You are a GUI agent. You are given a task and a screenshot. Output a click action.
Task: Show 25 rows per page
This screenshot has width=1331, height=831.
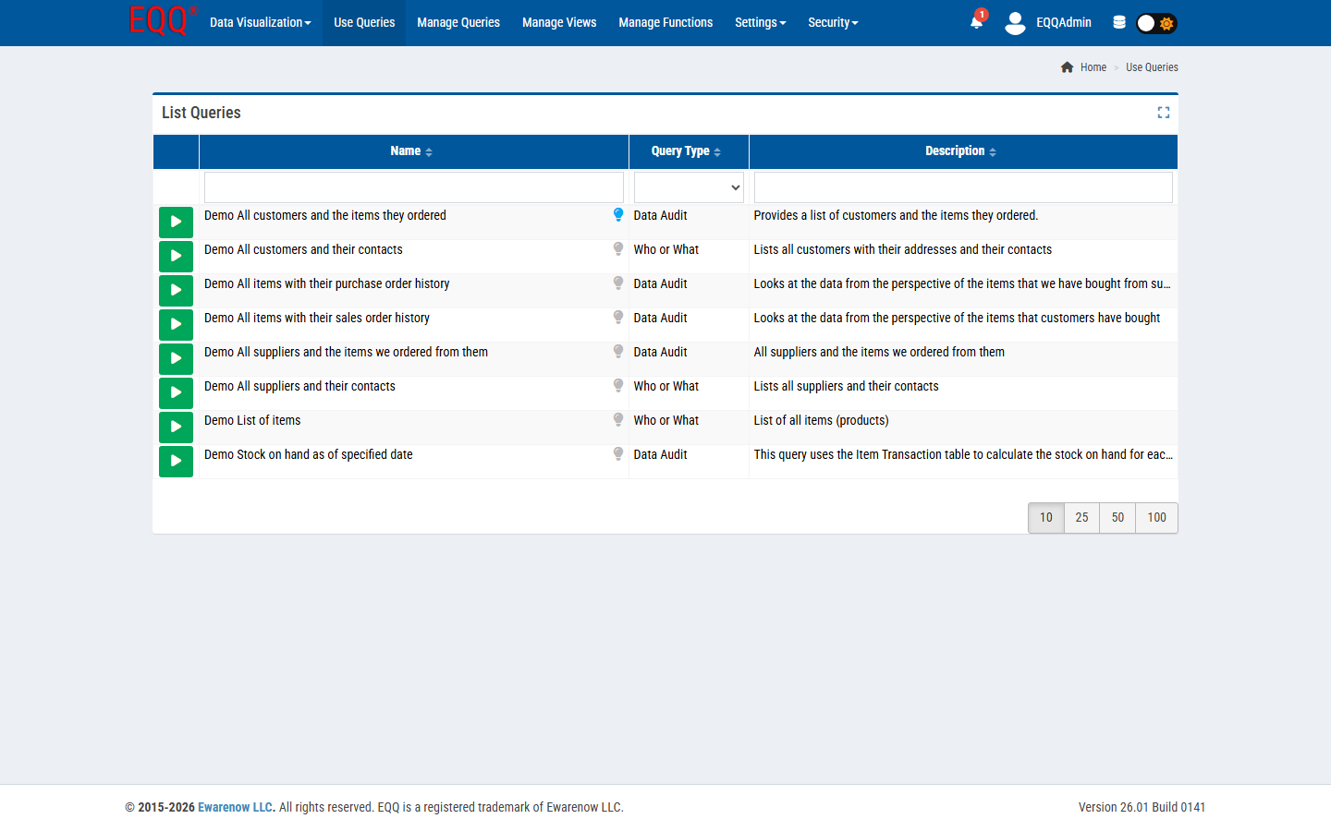pyautogui.click(x=1081, y=518)
